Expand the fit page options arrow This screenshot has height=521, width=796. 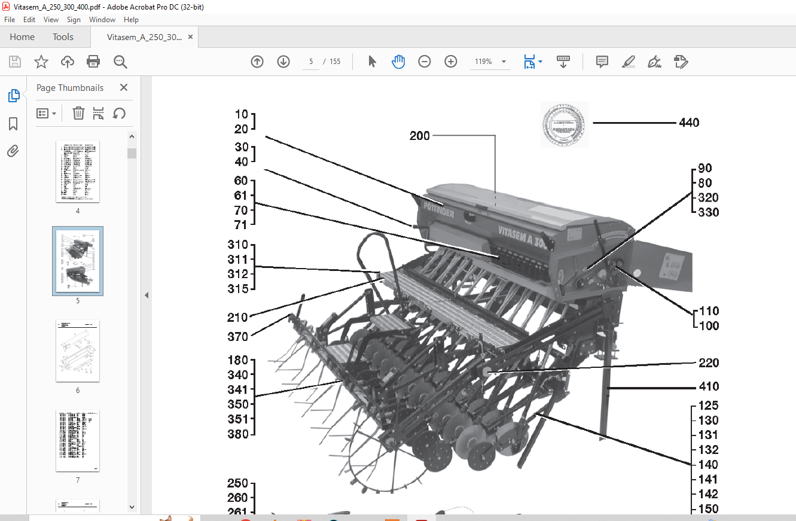pos(541,62)
